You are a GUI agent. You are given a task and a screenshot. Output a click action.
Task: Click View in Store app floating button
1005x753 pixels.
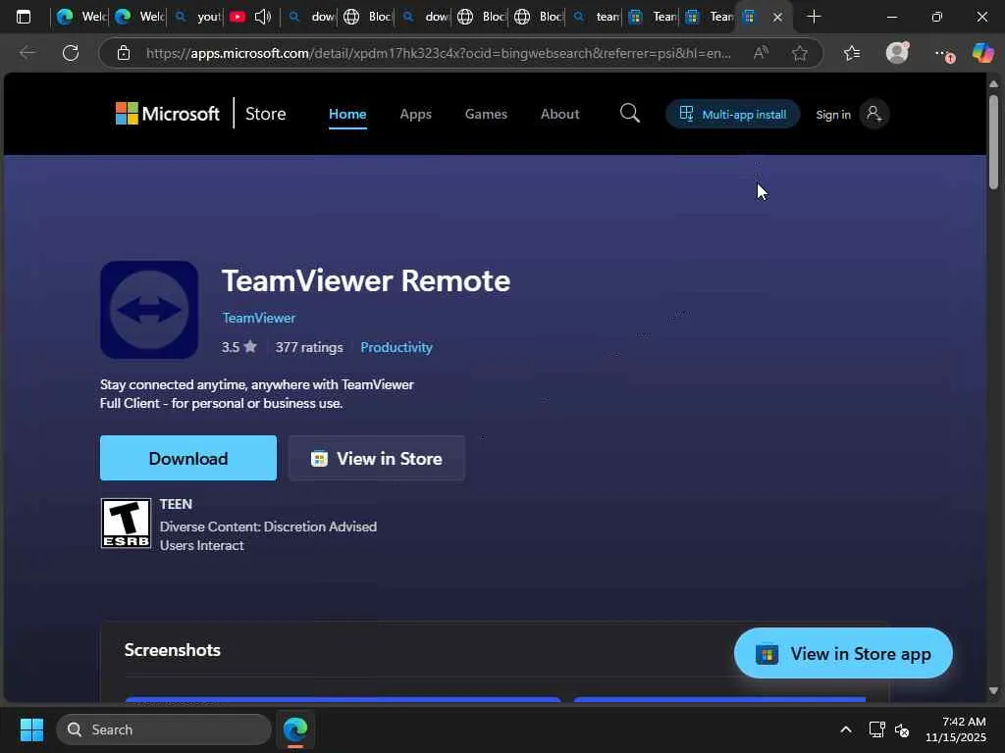843,653
